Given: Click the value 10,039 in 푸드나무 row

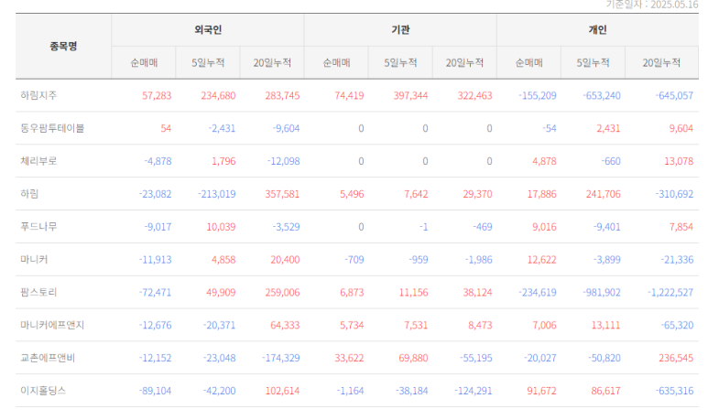Looking at the screenshot, I should pos(221,227).
